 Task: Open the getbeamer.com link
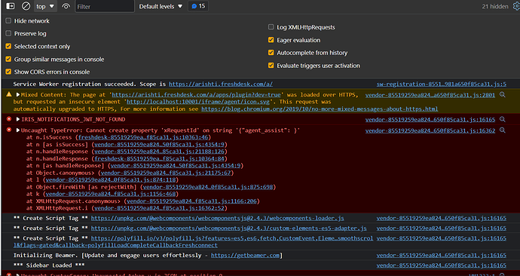[246, 255]
